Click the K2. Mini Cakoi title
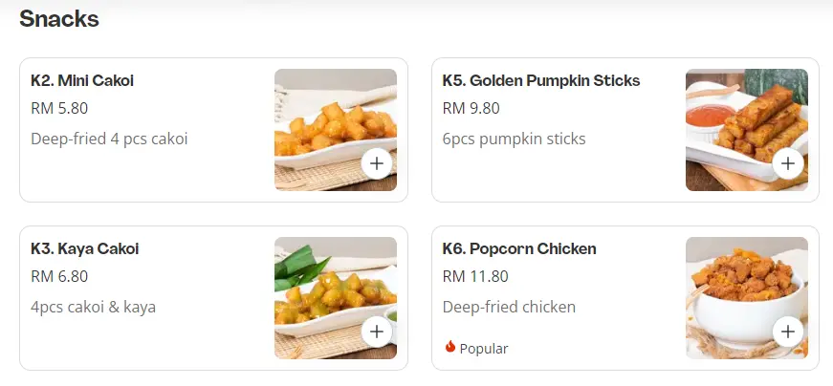The height and width of the screenshot is (386, 833). (x=82, y=81)
